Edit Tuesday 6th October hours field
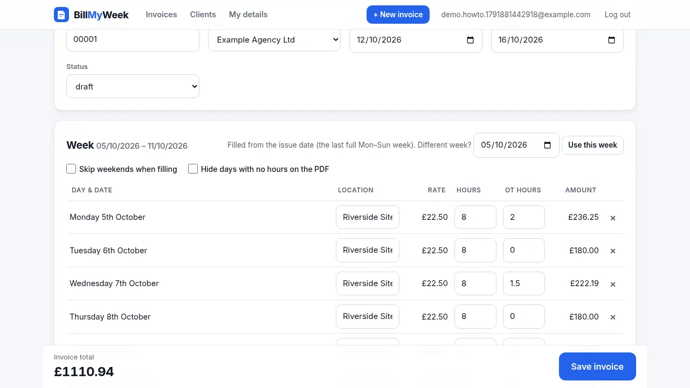Screen dimensions: 690x388 [x=475, y=250]
